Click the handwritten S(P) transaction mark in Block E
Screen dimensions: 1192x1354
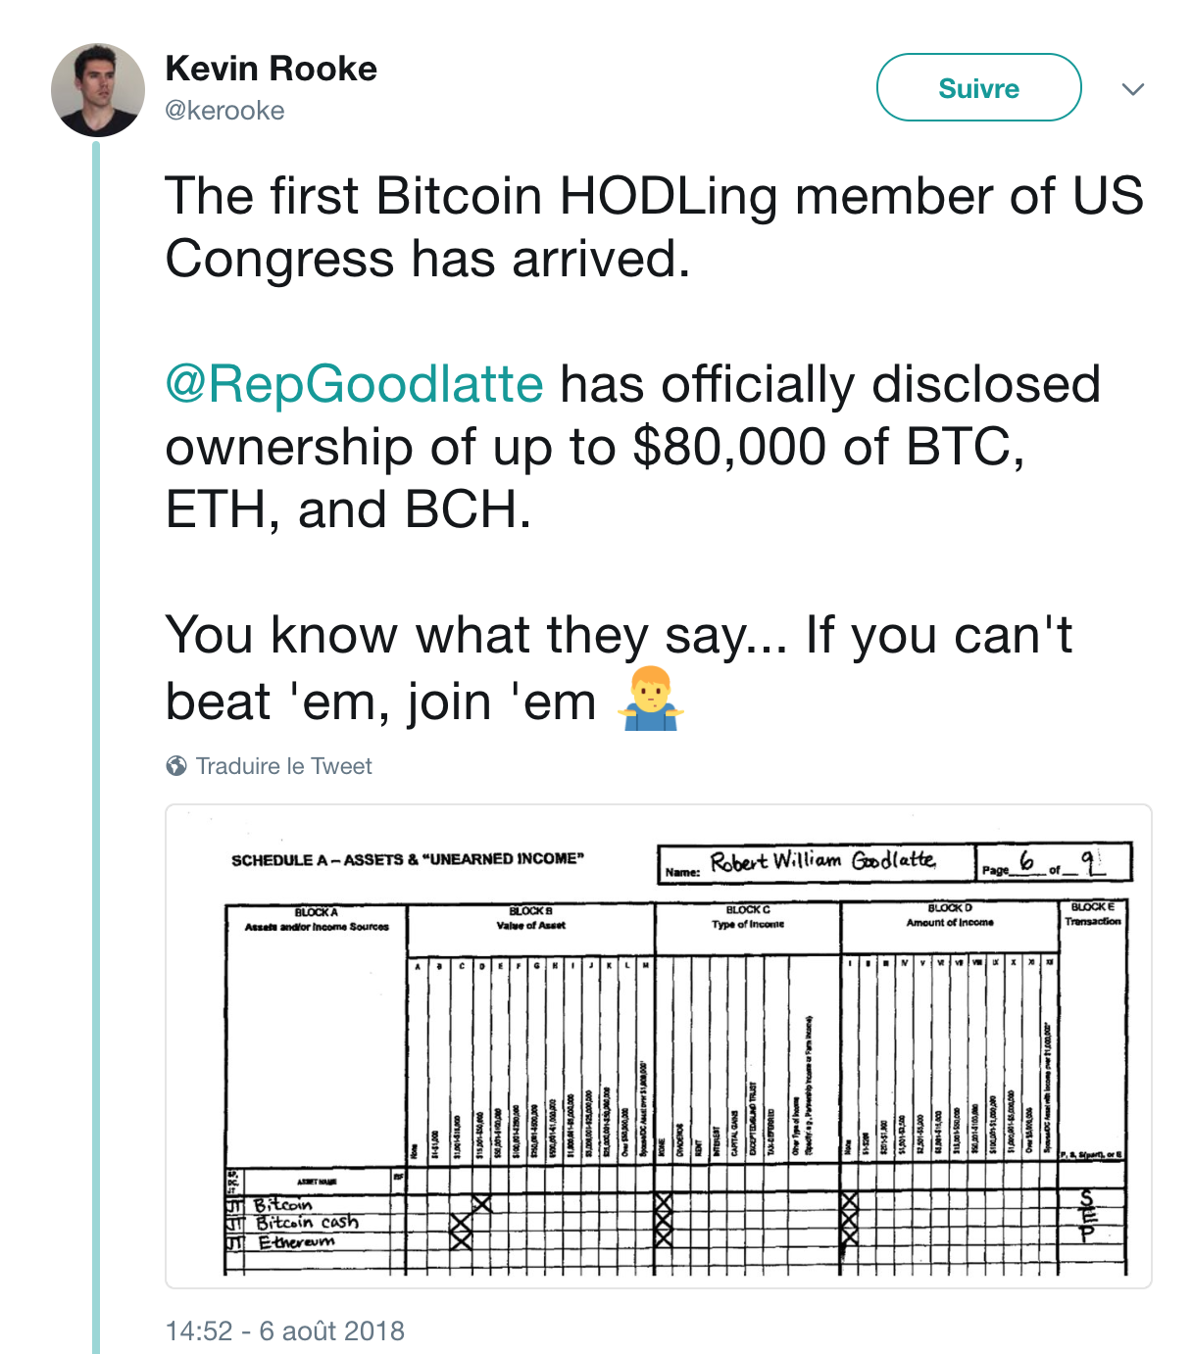(x=1085, y=1214)
